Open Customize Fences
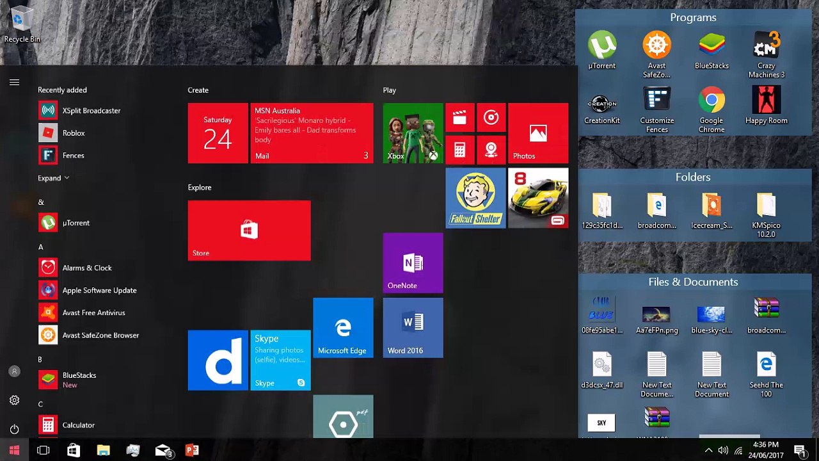Screen dimensions: 819x461 [656, 110]
